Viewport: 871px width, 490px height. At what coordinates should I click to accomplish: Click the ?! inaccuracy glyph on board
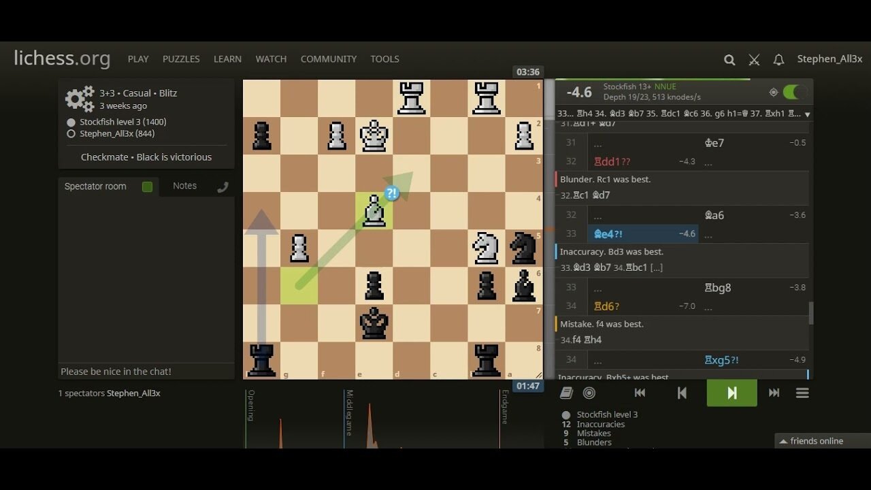[391, 193]
